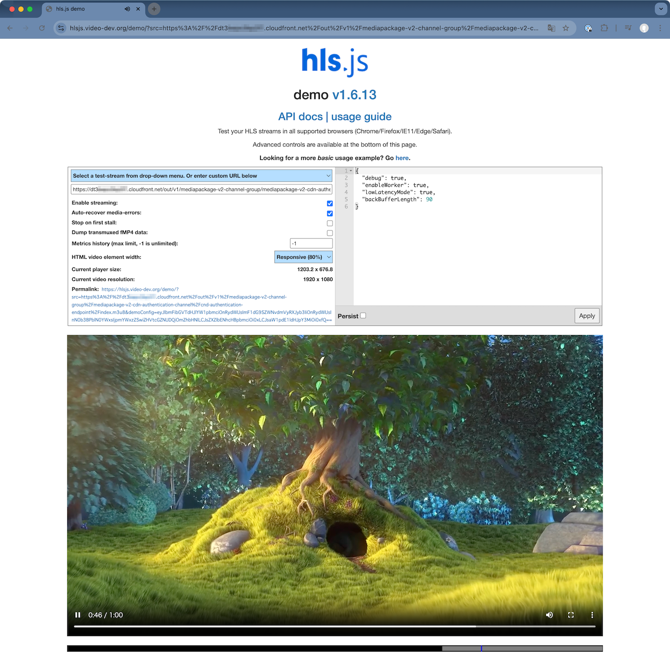Click the "debug": true line in config editor

click(384, 178)
